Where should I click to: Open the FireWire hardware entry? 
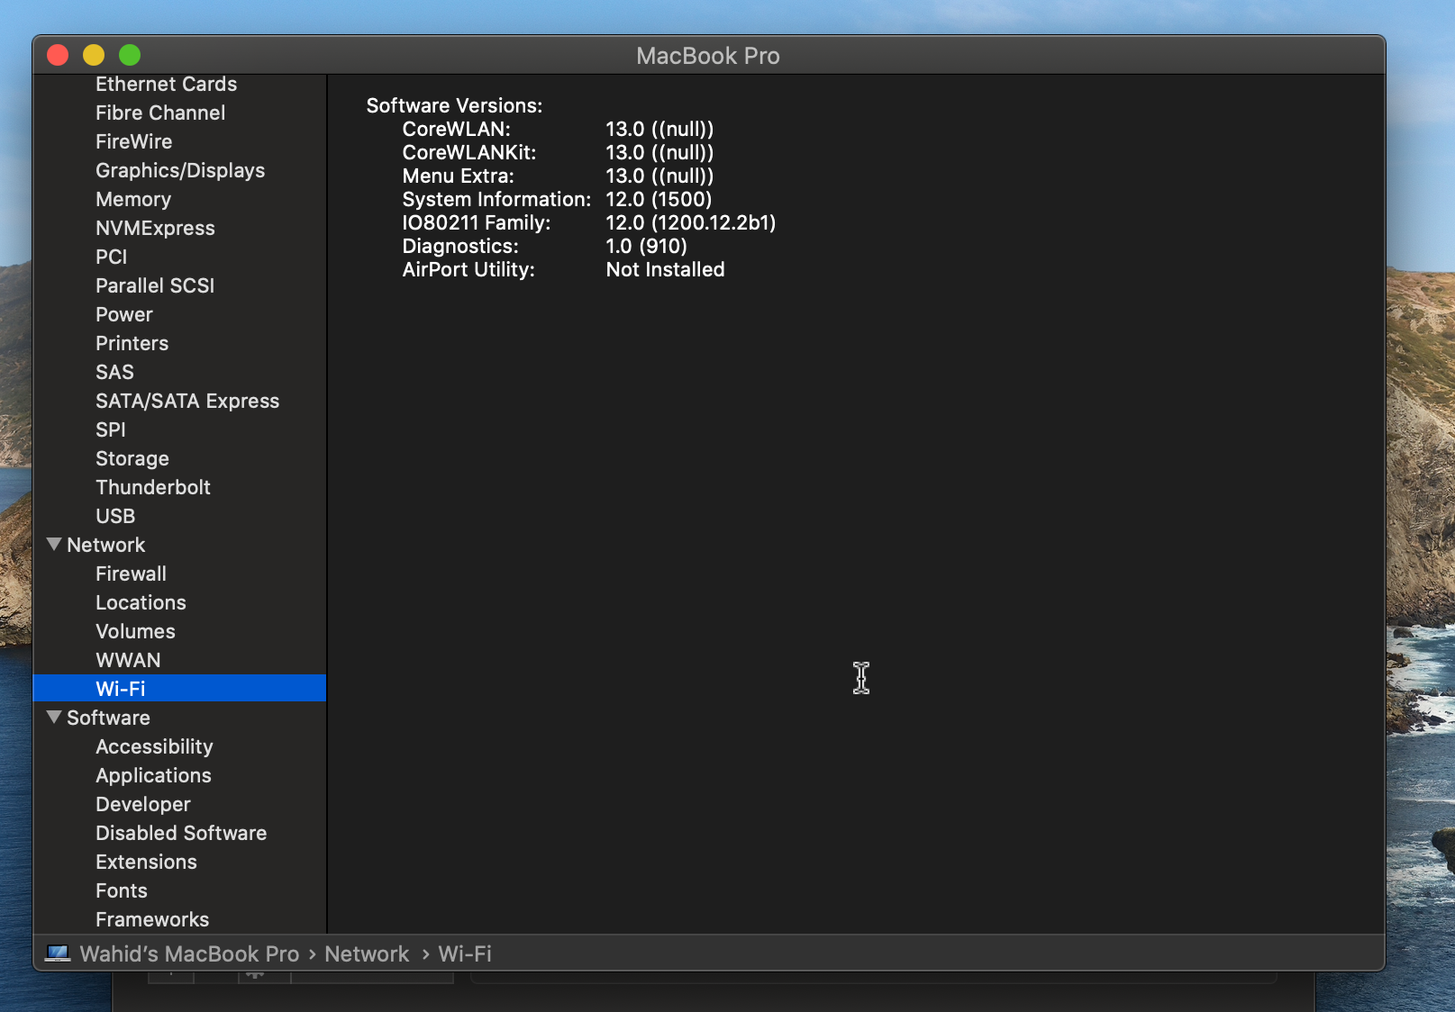pos(134,141)
